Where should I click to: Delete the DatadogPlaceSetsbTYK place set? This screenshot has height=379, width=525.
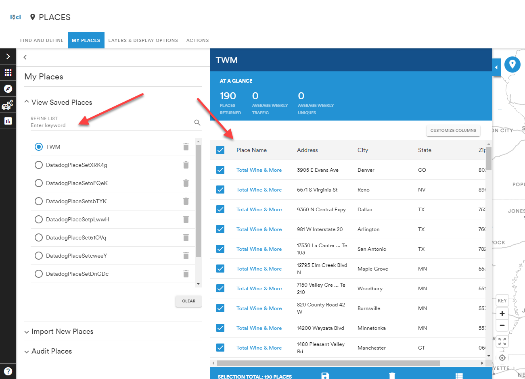coord(186,201)
